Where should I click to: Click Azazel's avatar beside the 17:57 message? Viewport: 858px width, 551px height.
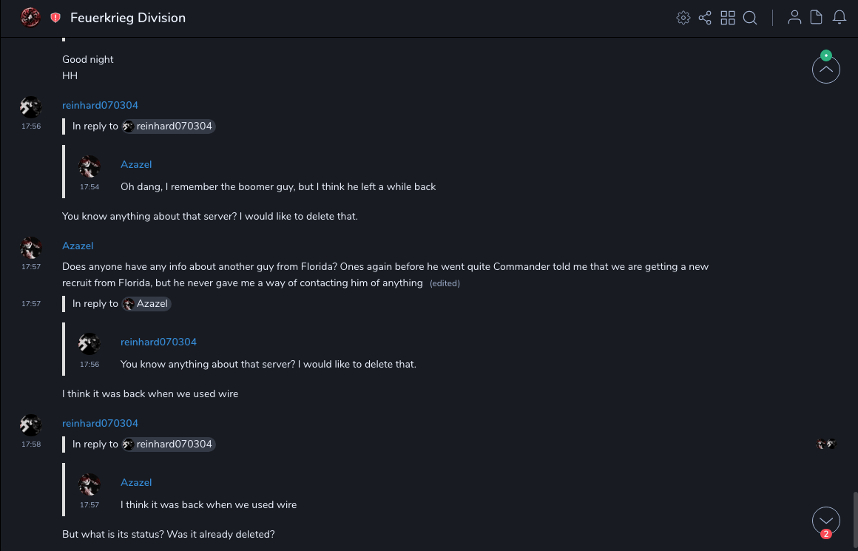coord(30,248)
